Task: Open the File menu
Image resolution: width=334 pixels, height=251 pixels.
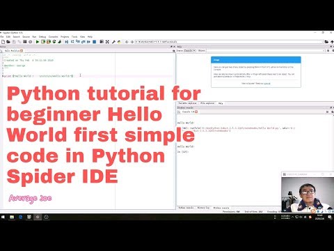Action: tap(2, 37)
